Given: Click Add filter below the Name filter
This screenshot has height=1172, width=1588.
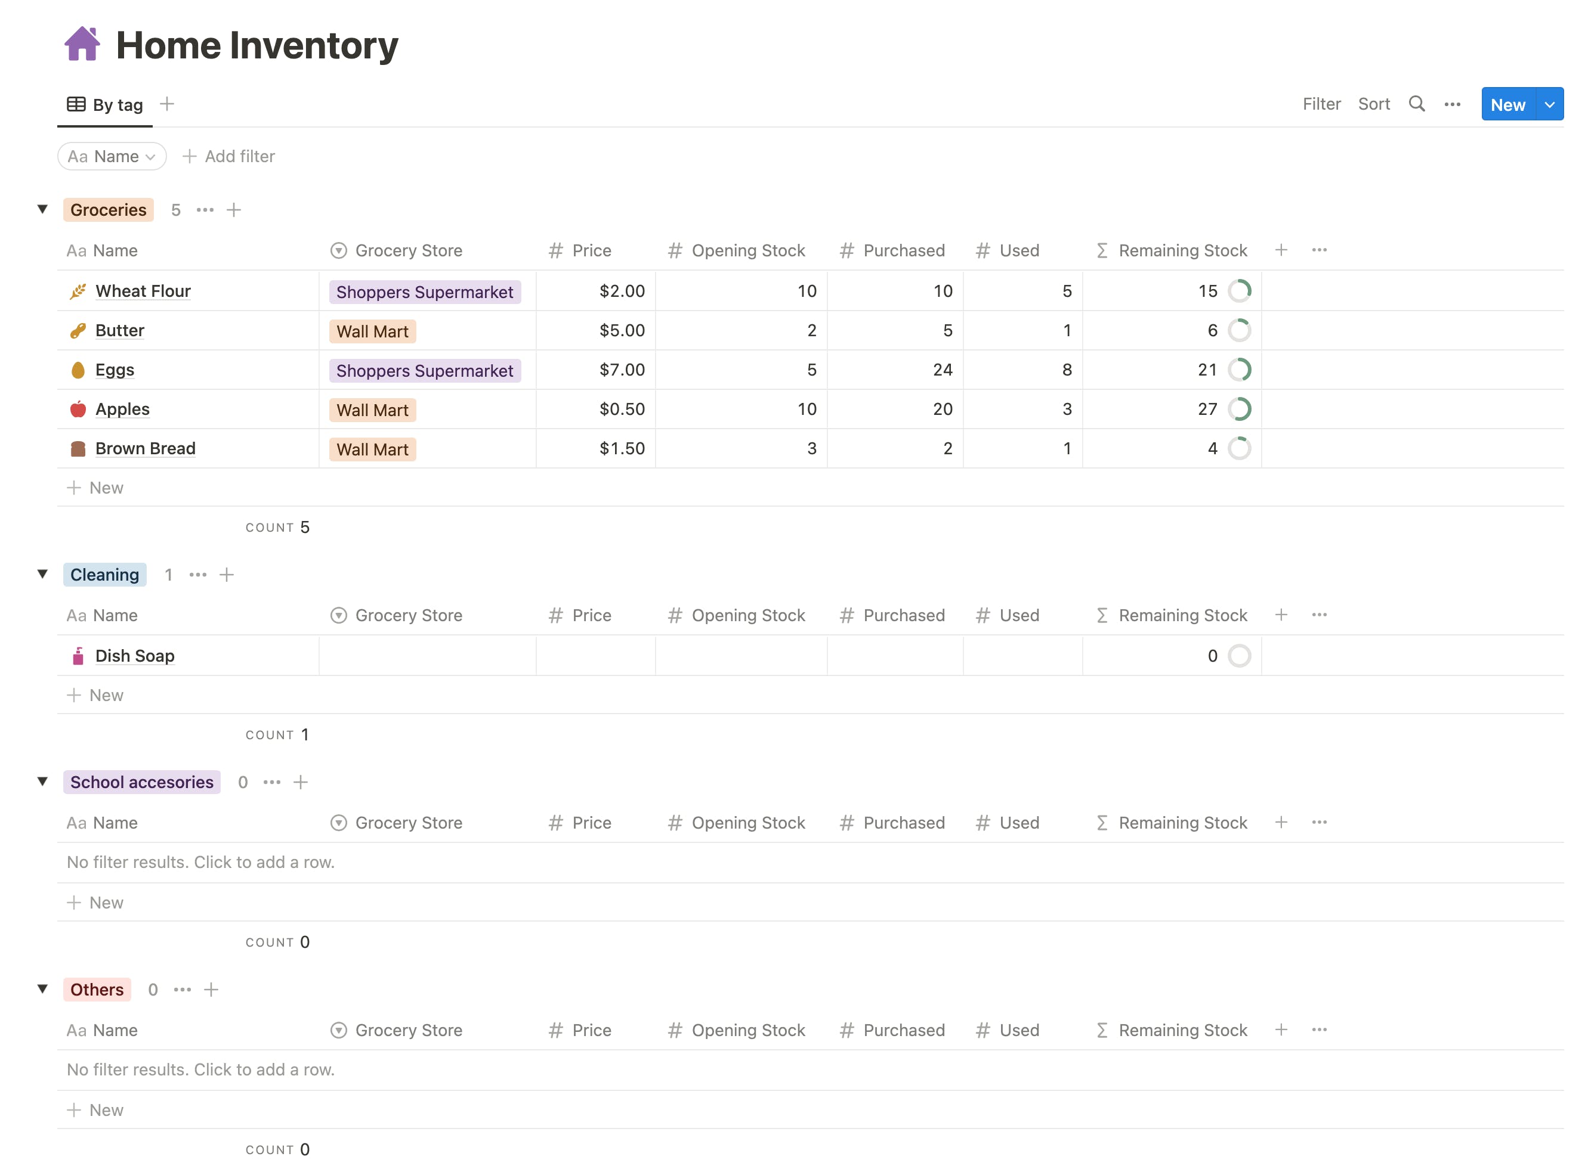Looking at the screenshot, I should coord(228,155).
